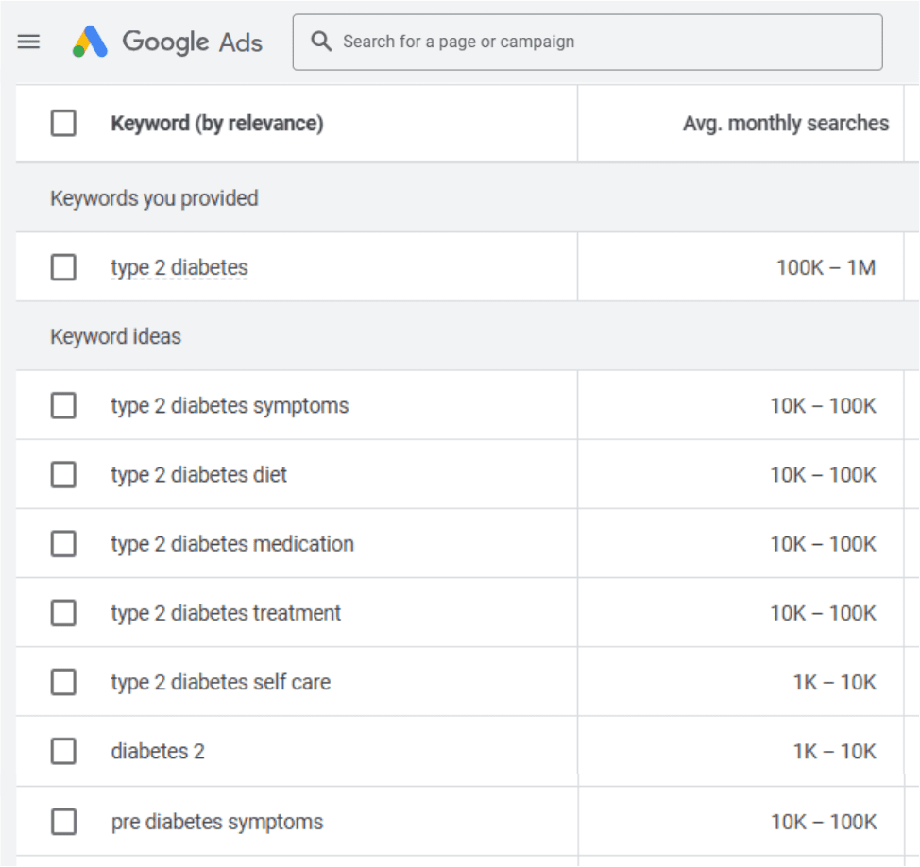Viewport: 920px width, 867px height.
Task: Enable the 'type 2 diabetes treatment' checkbox
Action: click(x=63, y=613)
